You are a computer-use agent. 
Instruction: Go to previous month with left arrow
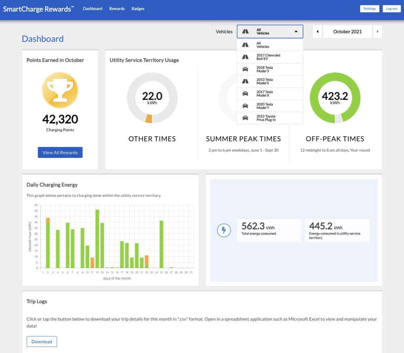(x=317, y=32)
